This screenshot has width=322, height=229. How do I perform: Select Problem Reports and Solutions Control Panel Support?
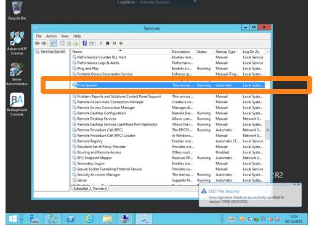coord(168,96)
